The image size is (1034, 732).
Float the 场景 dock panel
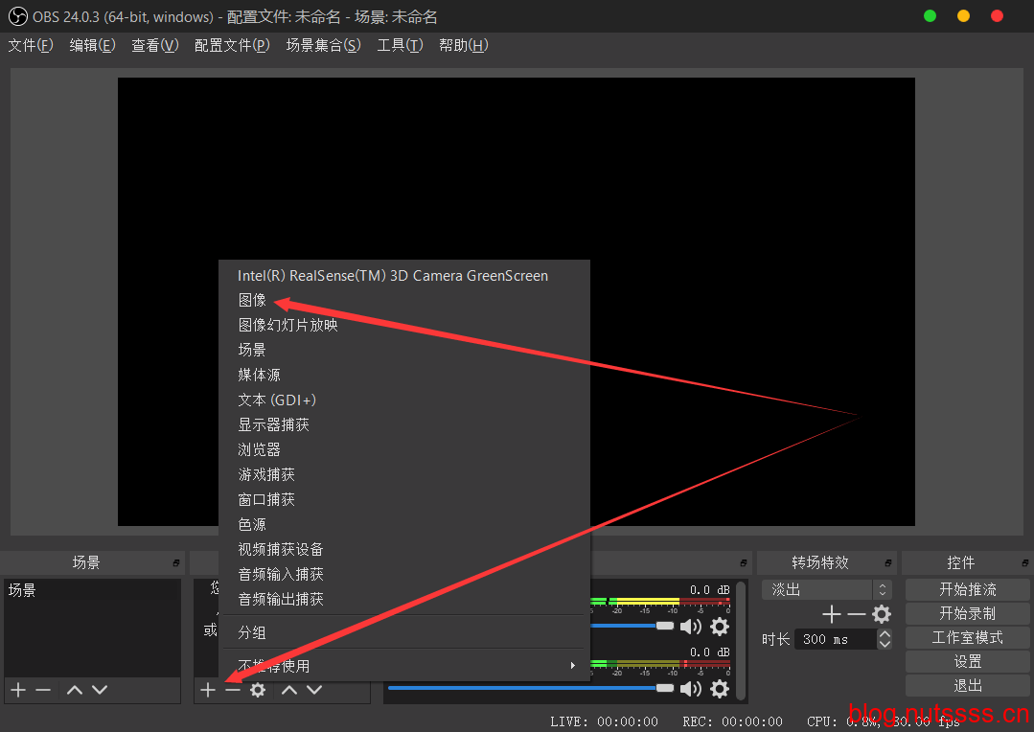click(175, 562)
